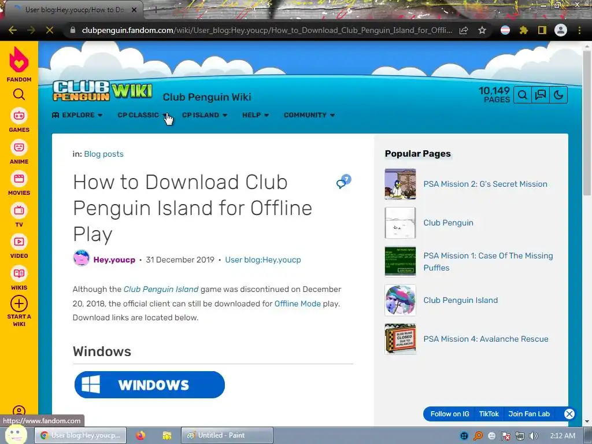This screenshot has height=444, width=592.
Task: Open Club Penguin Island popular page link
Action: [x=461, y=300]
